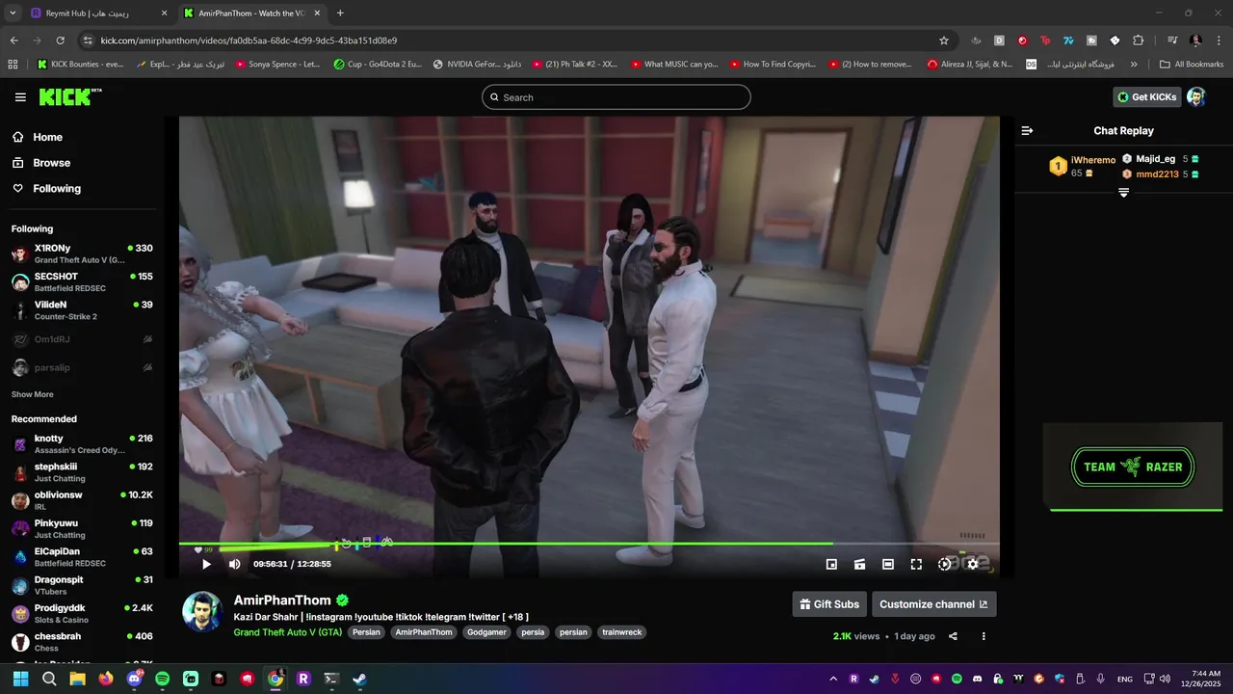Image resolution: width=1233 pixels, height=694 pixels.
Task: Open VilideN channel in sidebar
Action: click(81, 310)
